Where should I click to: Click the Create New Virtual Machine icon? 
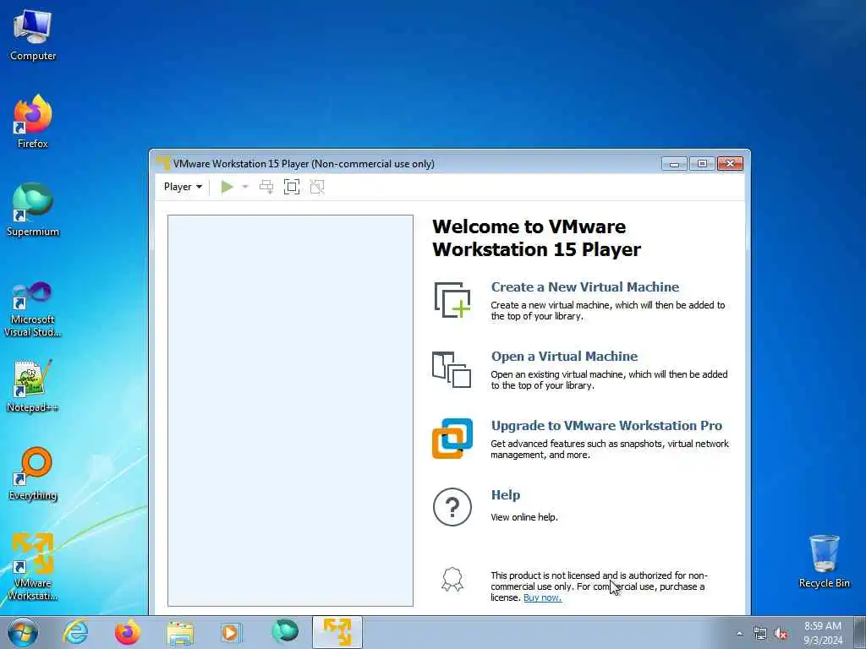[452, 300]
